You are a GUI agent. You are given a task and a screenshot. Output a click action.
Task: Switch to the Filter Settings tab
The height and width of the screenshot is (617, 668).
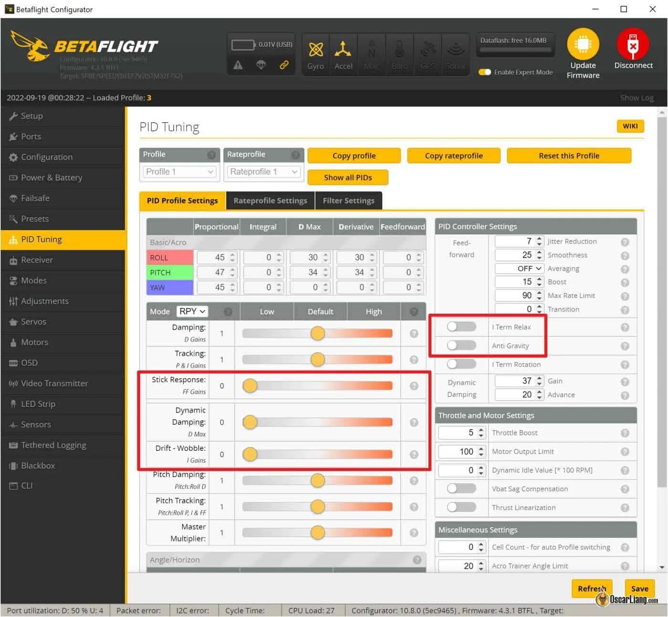click(348, 200)
